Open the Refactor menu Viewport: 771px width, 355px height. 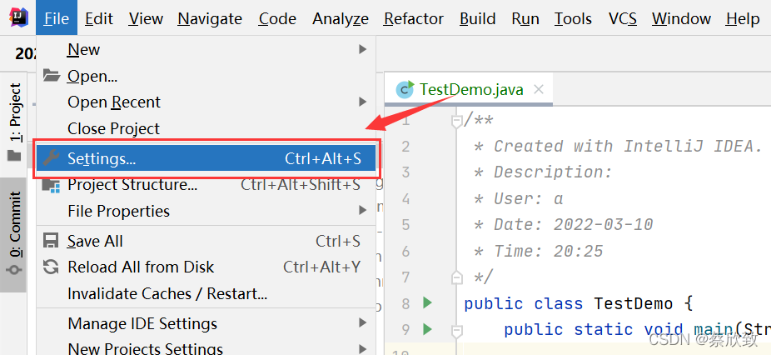click(414, 18)
